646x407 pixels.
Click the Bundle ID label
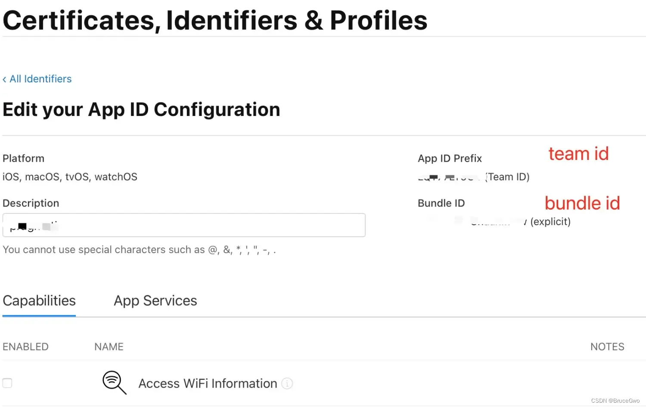[x=441, y=203]
